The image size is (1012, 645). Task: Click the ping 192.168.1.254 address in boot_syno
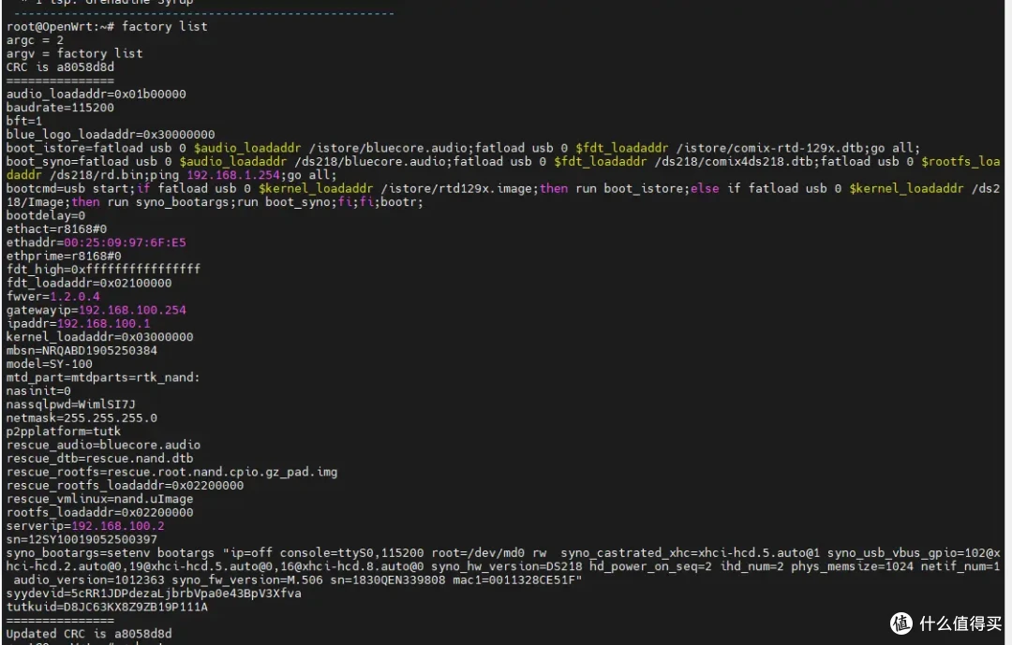(233, 175)
